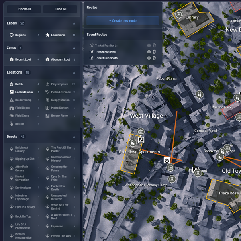241x241 pixels.
Task: Click the circular view icon for Trinket Run South
Action: (x=149, y=58)
